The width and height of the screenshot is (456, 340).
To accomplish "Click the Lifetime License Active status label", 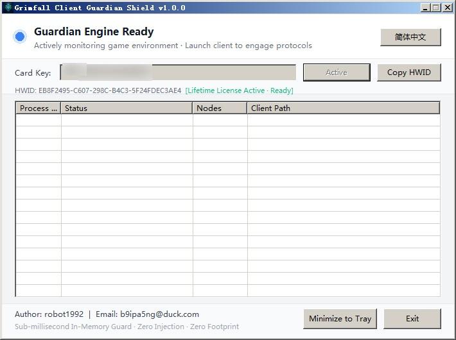I will 239,90.
